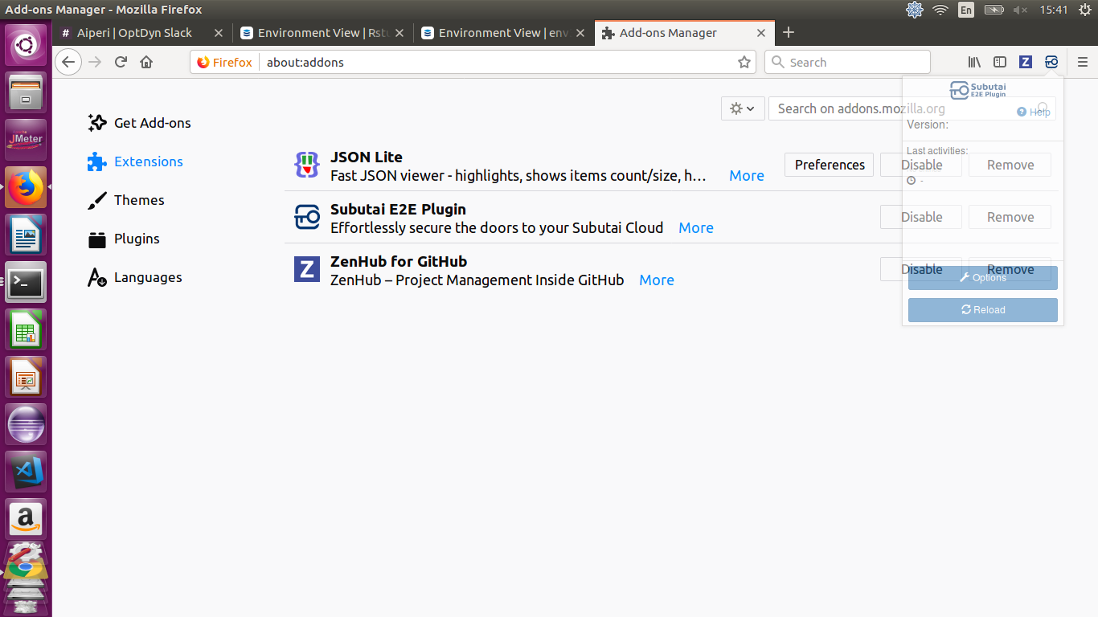
Task: Close the Aiperi OptDyn Slack tab
Action: 219,33
